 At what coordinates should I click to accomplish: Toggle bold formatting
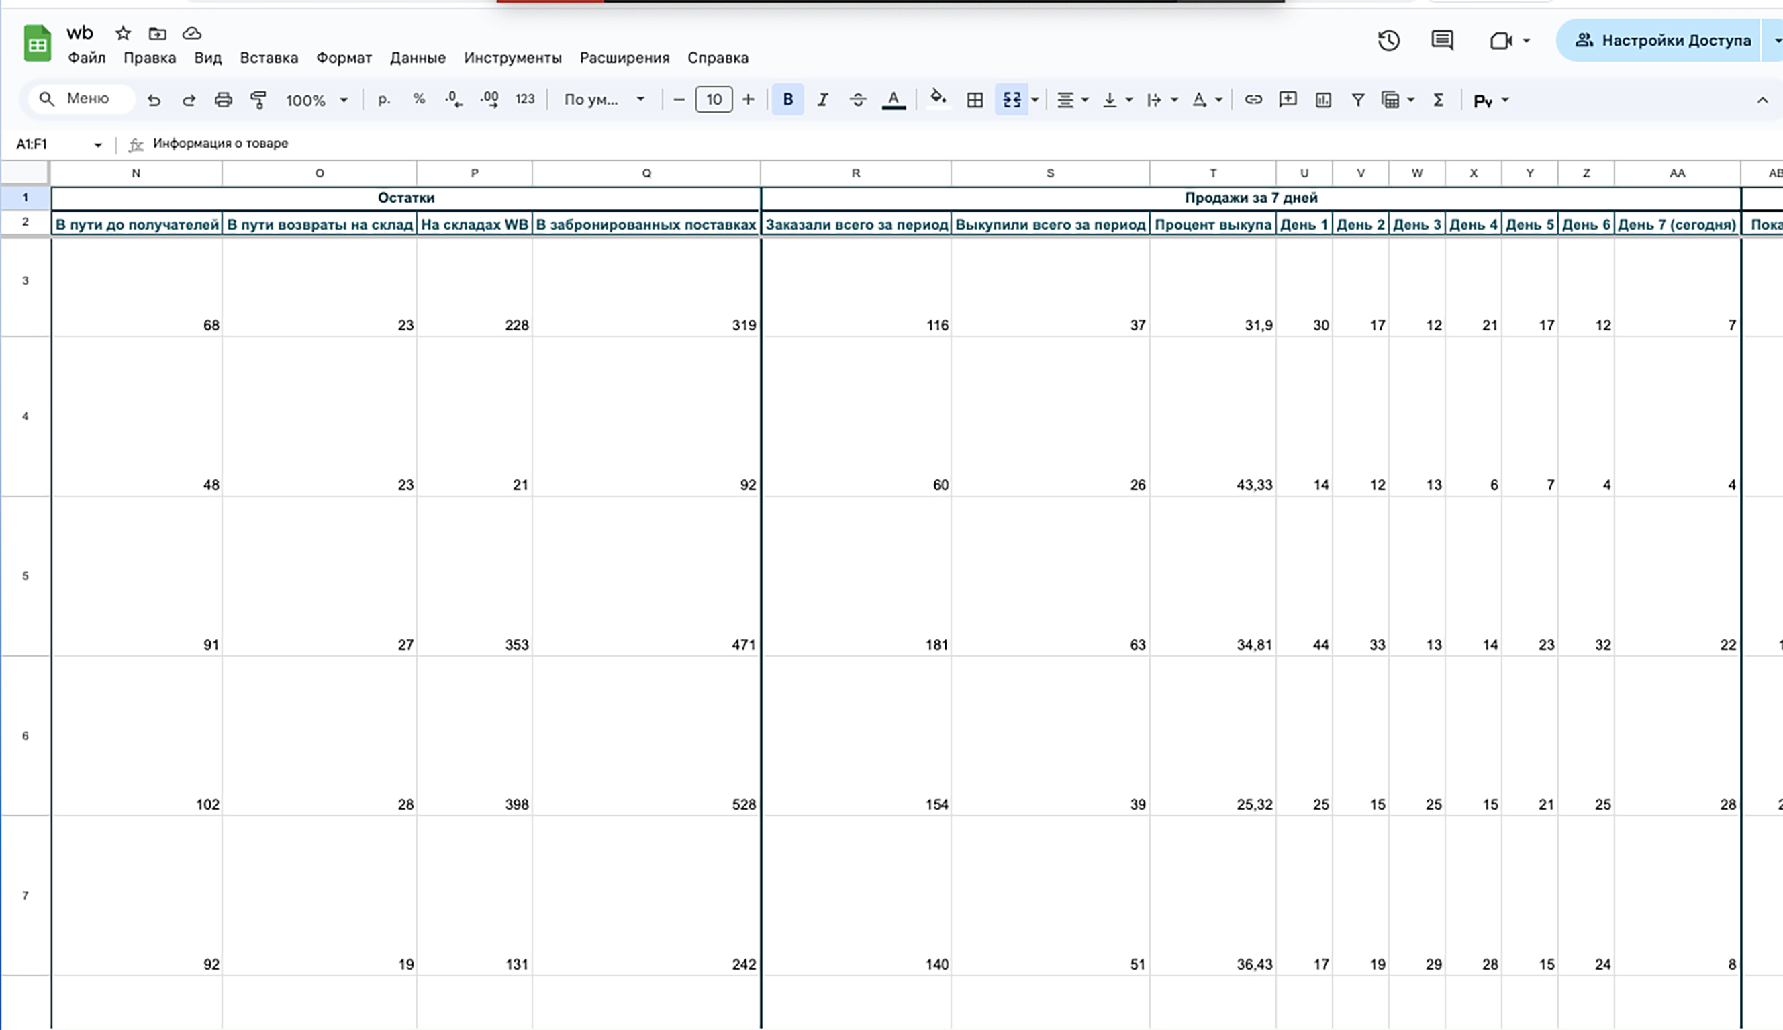(x=788, y=100)
